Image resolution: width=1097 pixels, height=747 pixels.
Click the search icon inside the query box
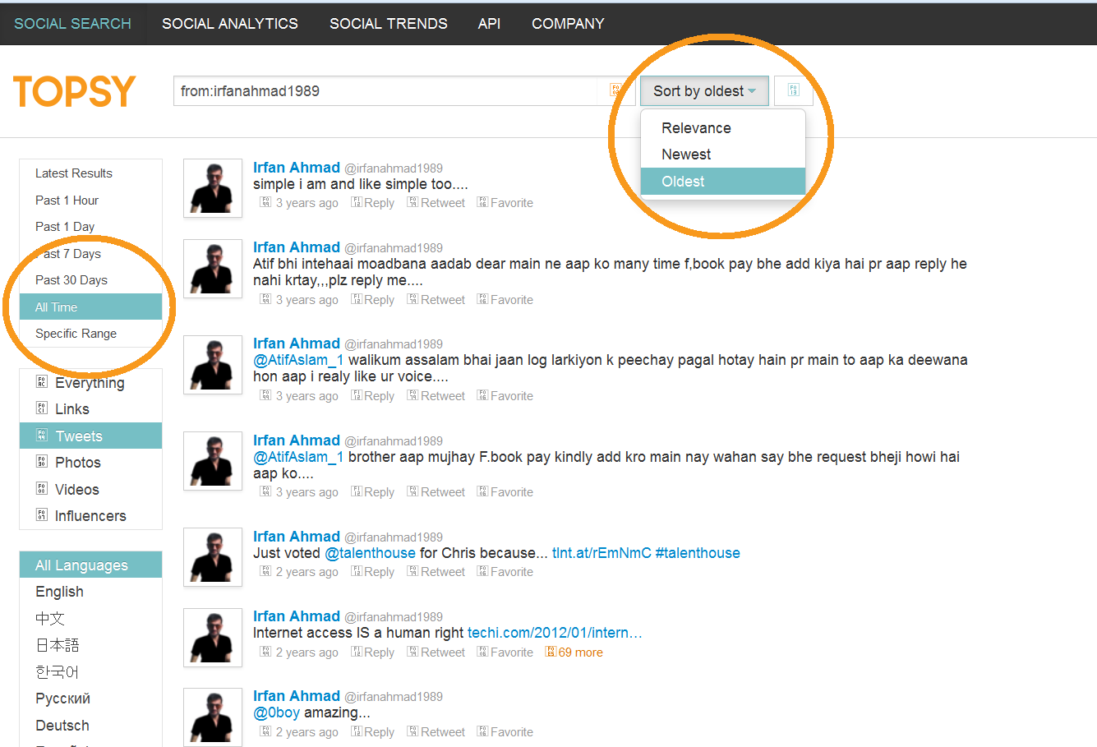[x=615, y=90]
